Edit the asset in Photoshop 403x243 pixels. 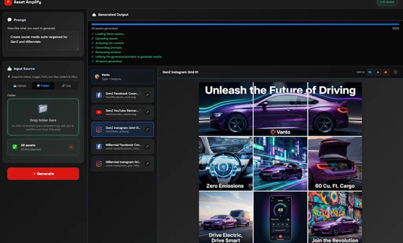tap(370, 72)
